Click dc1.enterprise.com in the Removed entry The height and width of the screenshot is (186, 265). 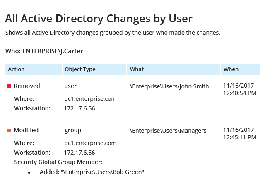[90, 99]
